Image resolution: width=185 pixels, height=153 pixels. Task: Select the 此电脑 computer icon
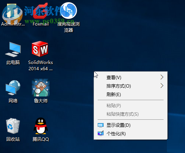[13, 50]
